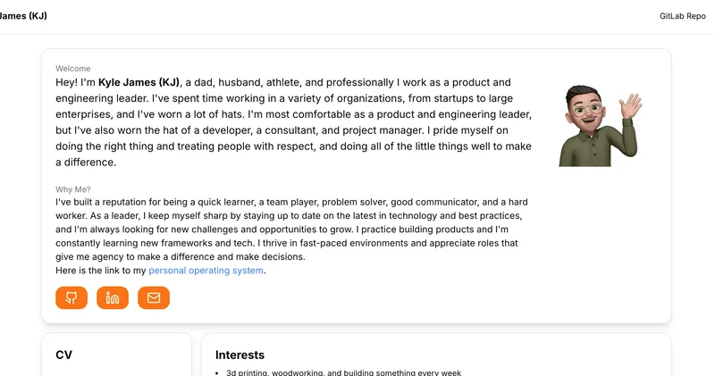Open the GitLab Repo link
This screenshot has height=376, width=715.
(682, 17)
